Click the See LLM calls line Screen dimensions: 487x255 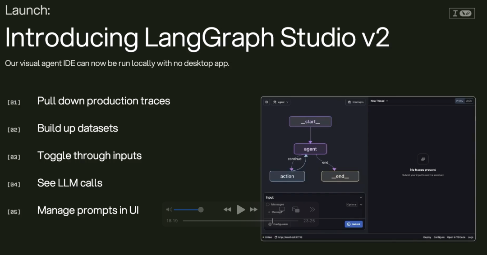70,183
